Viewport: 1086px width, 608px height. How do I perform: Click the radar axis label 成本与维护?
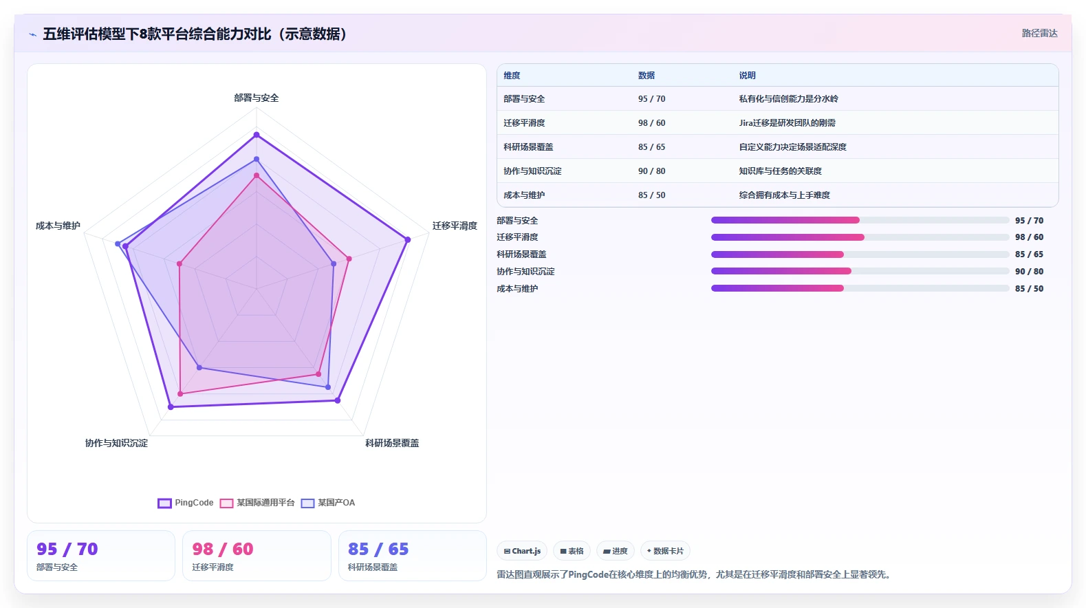(58, 226)
